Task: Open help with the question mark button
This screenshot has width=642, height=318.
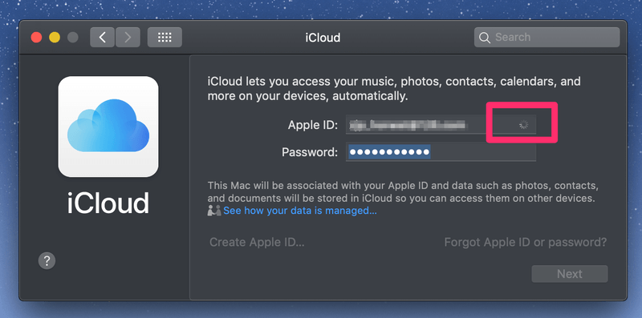Action: pyautogui.click(x=47, y=260)
